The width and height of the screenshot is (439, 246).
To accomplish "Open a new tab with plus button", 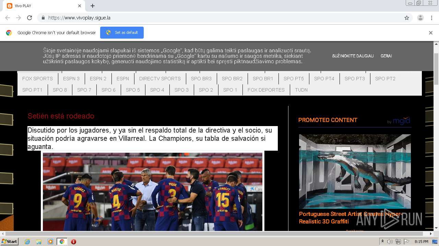I will [x=93, y=6].
